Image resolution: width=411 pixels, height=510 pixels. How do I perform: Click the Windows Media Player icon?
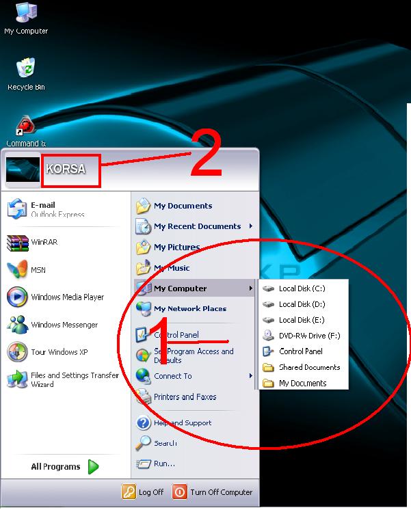(17, 297)
